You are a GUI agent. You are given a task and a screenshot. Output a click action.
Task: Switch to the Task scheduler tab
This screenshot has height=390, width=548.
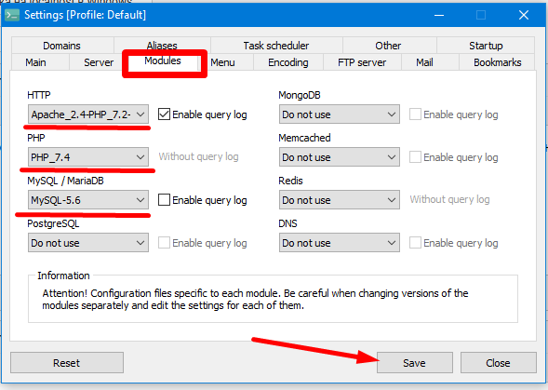coord(276,46)
